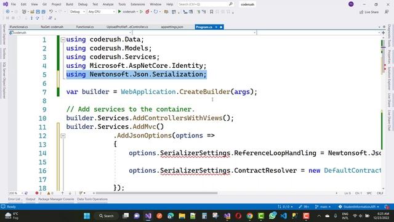Viewport: 394px width, 222px height.
Task: Click the vertical scrollbar of the editor
Action: 383,113
